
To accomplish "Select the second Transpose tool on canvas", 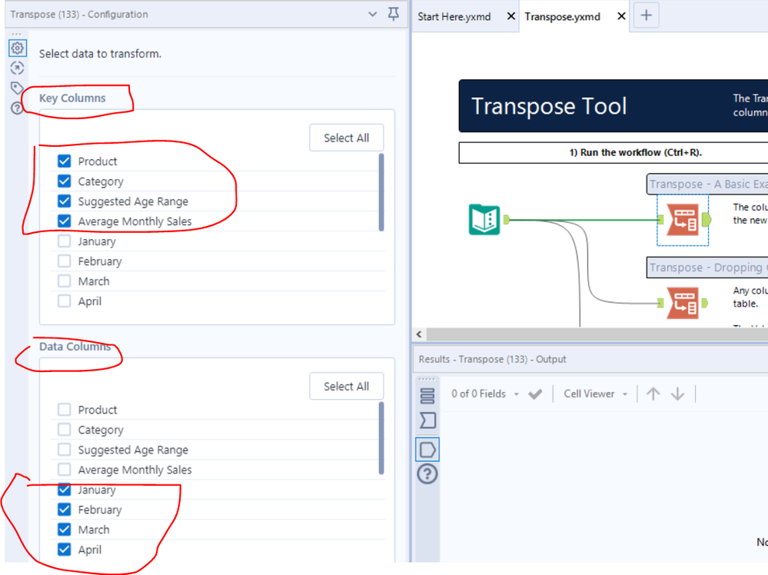I will click(x=683, y=303).
